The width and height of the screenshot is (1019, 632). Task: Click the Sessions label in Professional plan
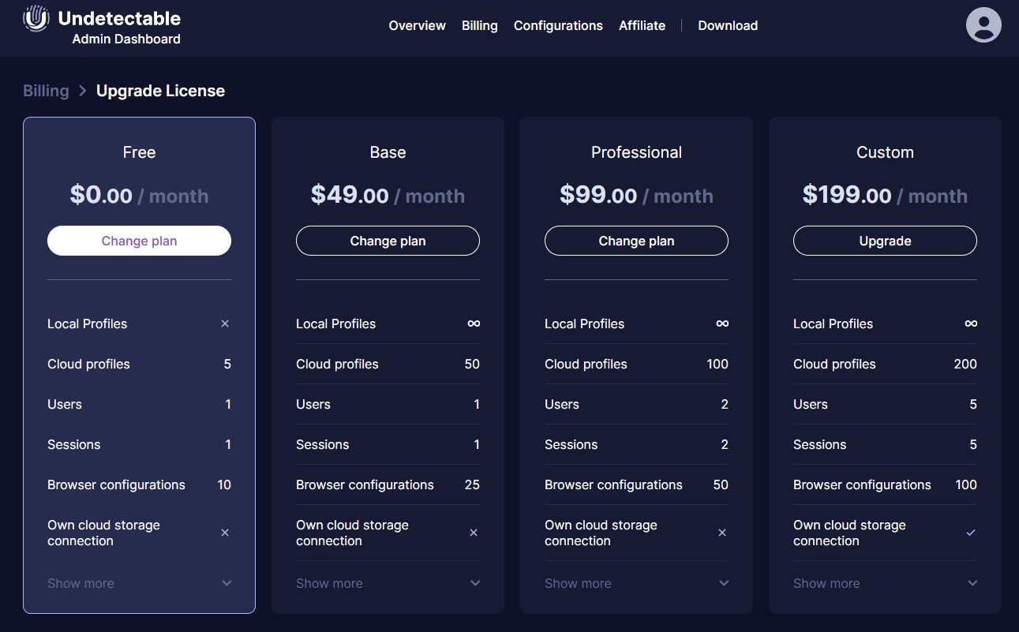(x=571, y=444)
